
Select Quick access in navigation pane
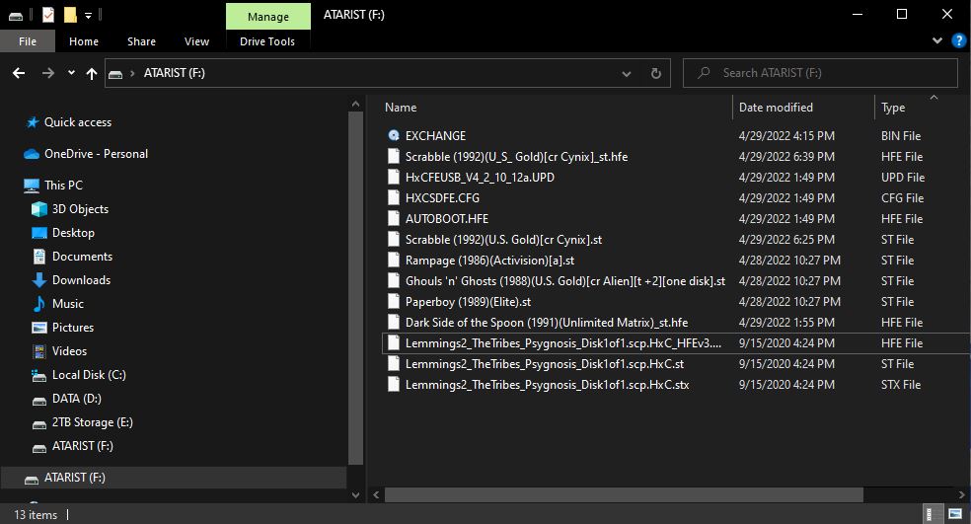pos(77,122)
